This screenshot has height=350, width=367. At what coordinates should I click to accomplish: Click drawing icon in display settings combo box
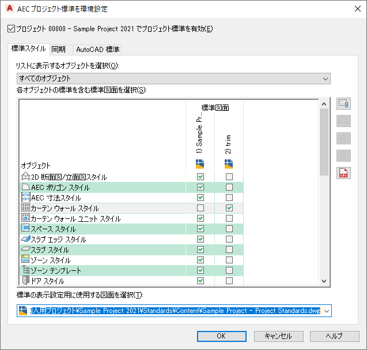(x=23, y=311)
